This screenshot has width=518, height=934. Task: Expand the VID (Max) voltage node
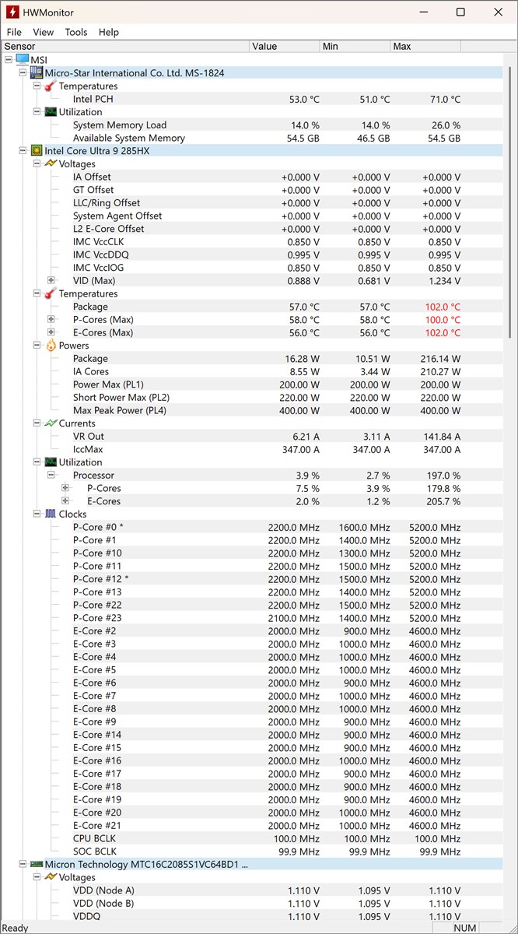(51, 281)
